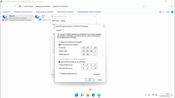Check Validate settings upon exit

click(x=60, y=73)
